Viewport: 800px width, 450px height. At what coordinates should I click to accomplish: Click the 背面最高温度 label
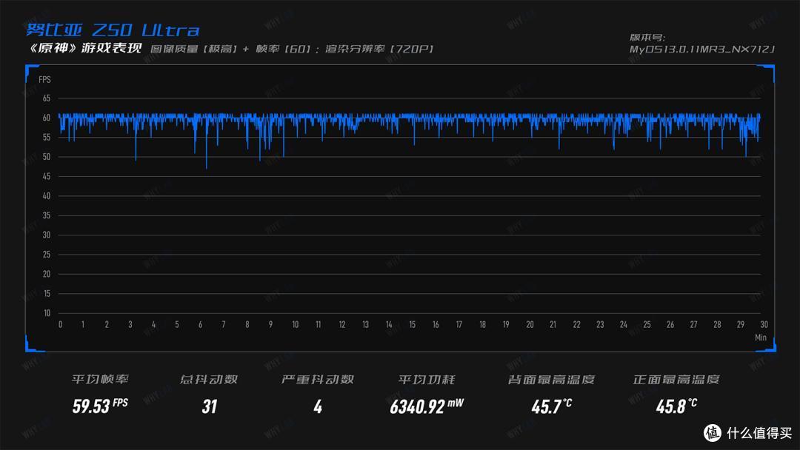(552, 380)
